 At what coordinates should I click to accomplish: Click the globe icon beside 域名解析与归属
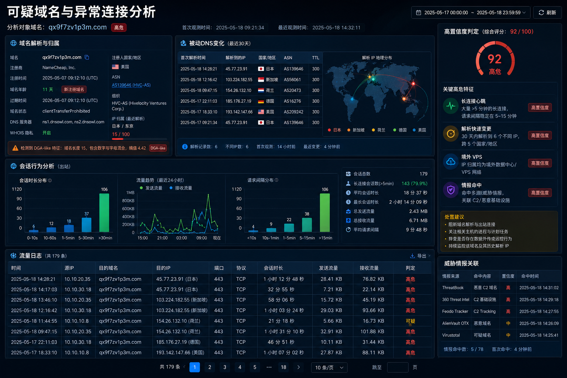pyautogui.click(x=13, y=43)
